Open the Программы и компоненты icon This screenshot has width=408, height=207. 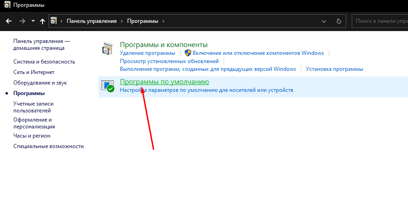pyautogui.click(x=107, y=48)
